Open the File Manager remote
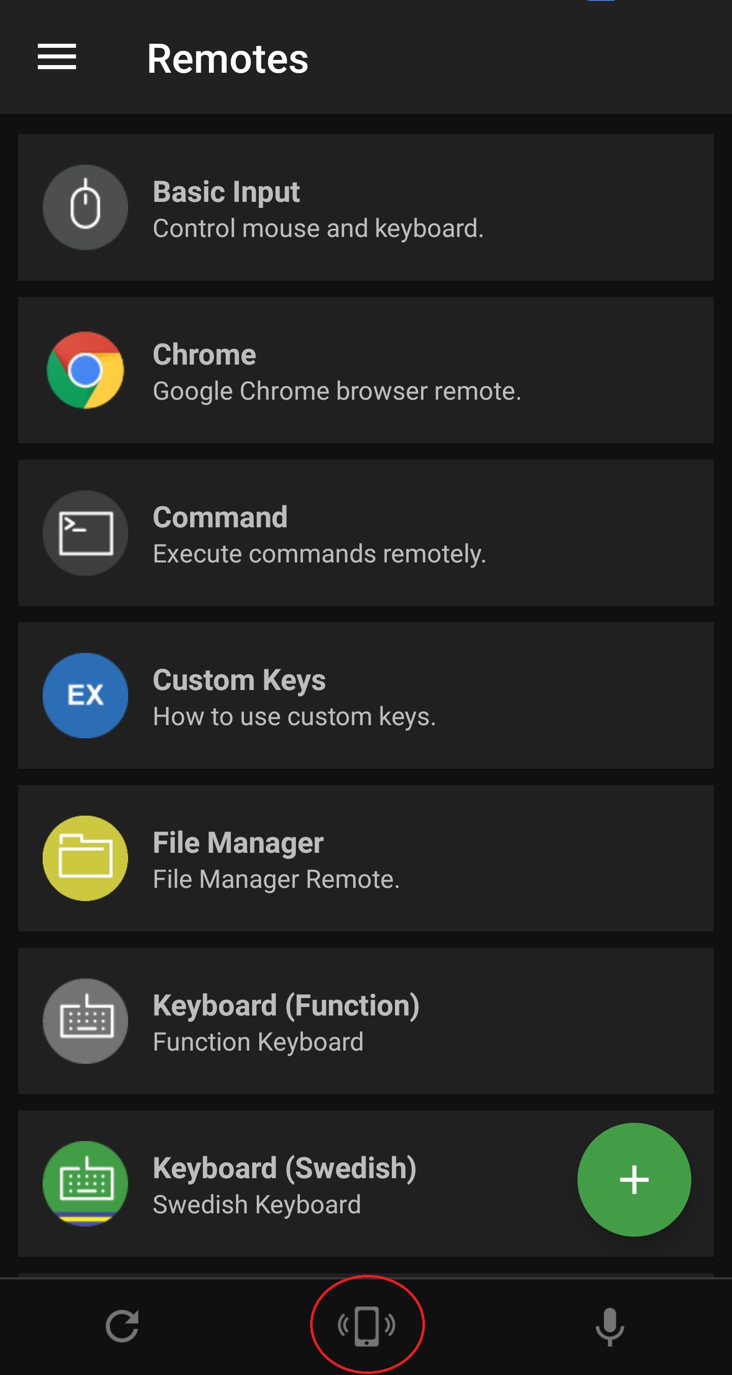 (x=366, y=858)
